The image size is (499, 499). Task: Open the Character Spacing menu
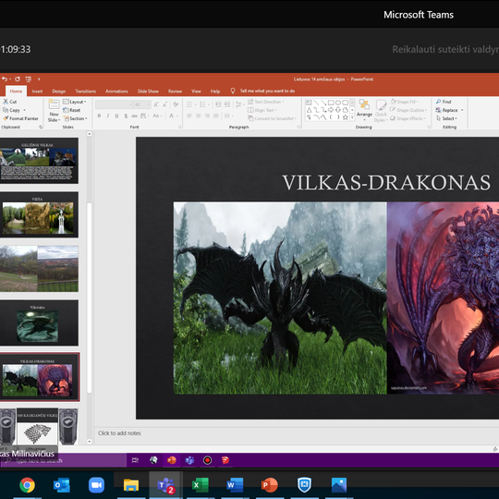[x=144, y=116]
